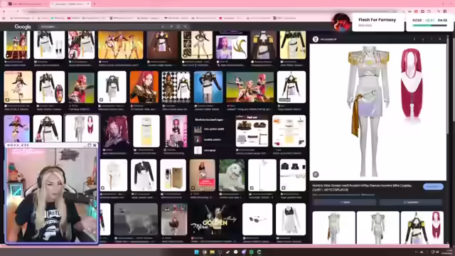Open a new browser tab

(x=95, y=4)
